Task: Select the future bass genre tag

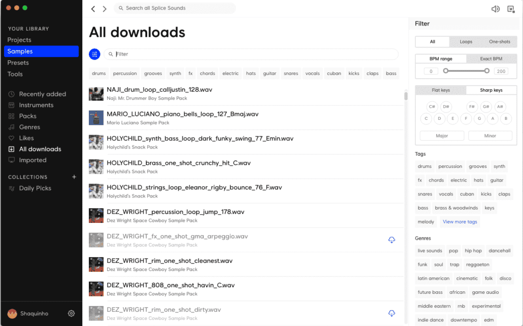Action: coord(430,292)
